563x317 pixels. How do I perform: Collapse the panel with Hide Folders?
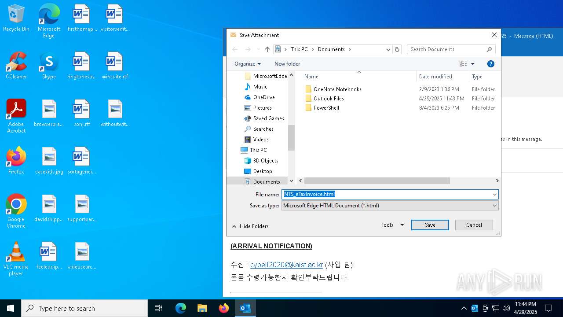[x=250, y=226]
